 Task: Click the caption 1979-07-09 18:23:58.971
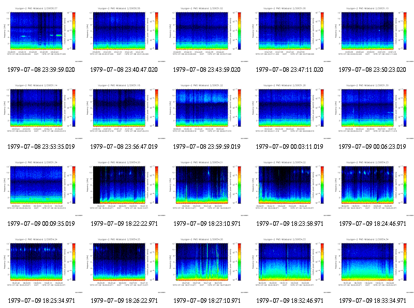coord(290,224)
